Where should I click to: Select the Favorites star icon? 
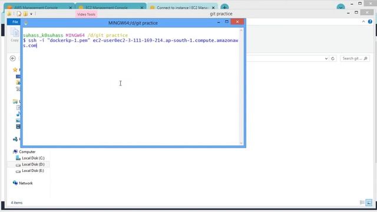coord(15,69)
